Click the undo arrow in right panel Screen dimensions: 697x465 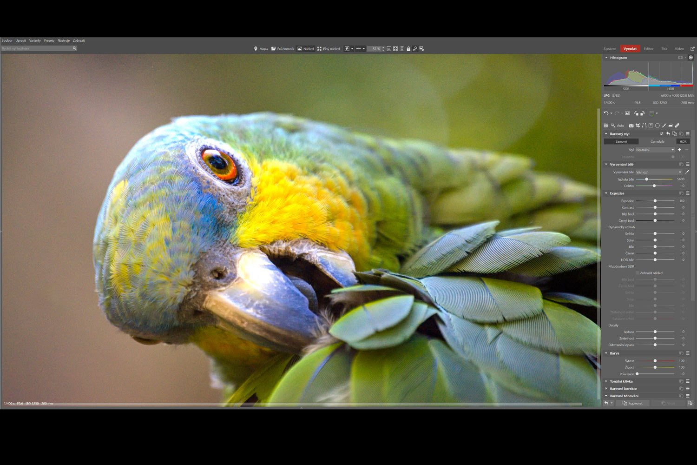coord(606,113)
